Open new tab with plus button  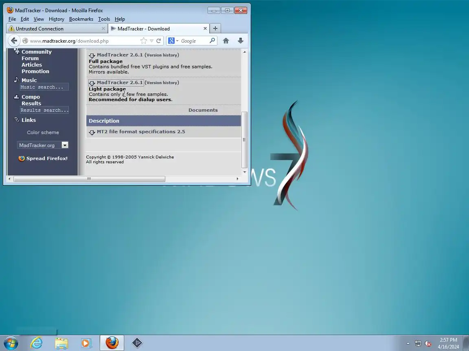(x=215, y=28)
